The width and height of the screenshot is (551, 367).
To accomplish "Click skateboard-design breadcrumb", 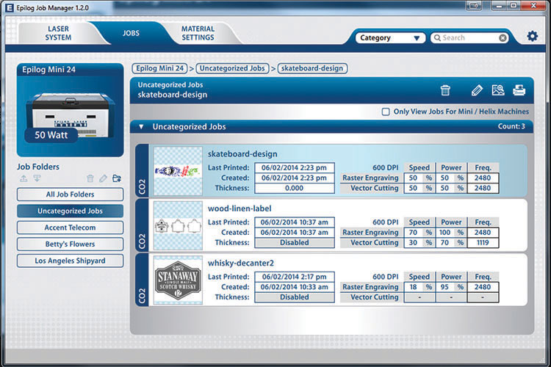I will (312, 68).
